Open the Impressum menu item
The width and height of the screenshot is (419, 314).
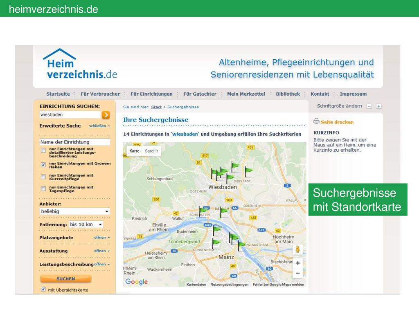[353, 94]
